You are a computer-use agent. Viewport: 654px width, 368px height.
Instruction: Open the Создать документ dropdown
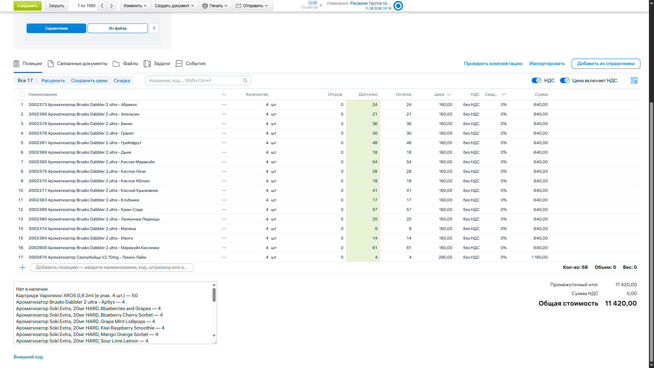(174, 6)
